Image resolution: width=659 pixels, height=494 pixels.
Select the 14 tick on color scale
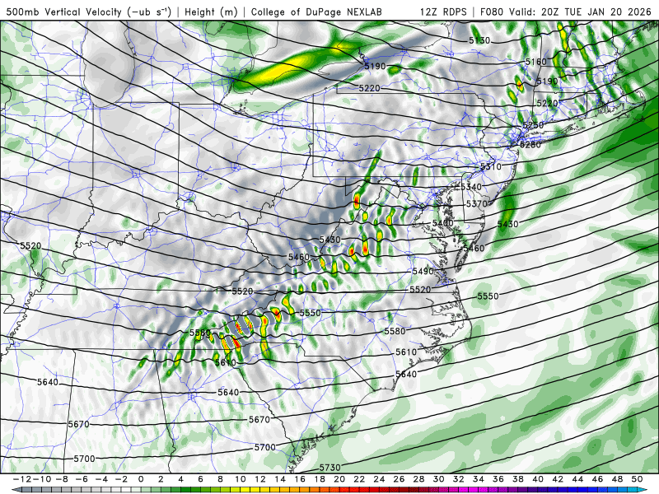[x=280, y=479]
